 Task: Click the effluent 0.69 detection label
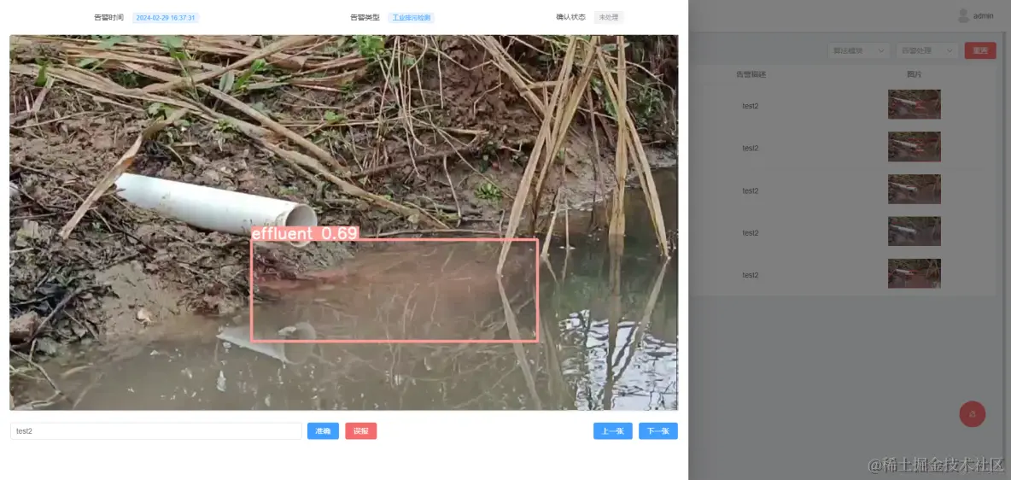[x=304, y=233]
